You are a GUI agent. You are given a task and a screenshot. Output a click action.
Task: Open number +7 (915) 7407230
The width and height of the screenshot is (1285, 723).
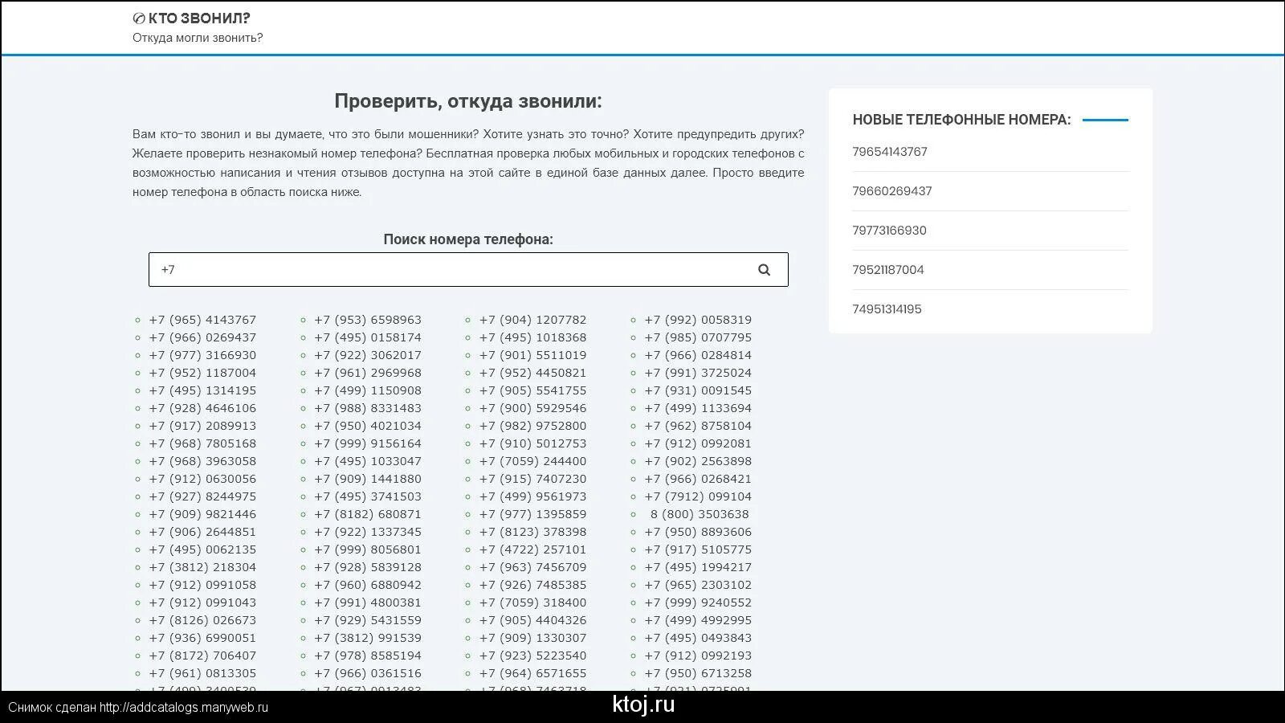[x=533, y=479]
